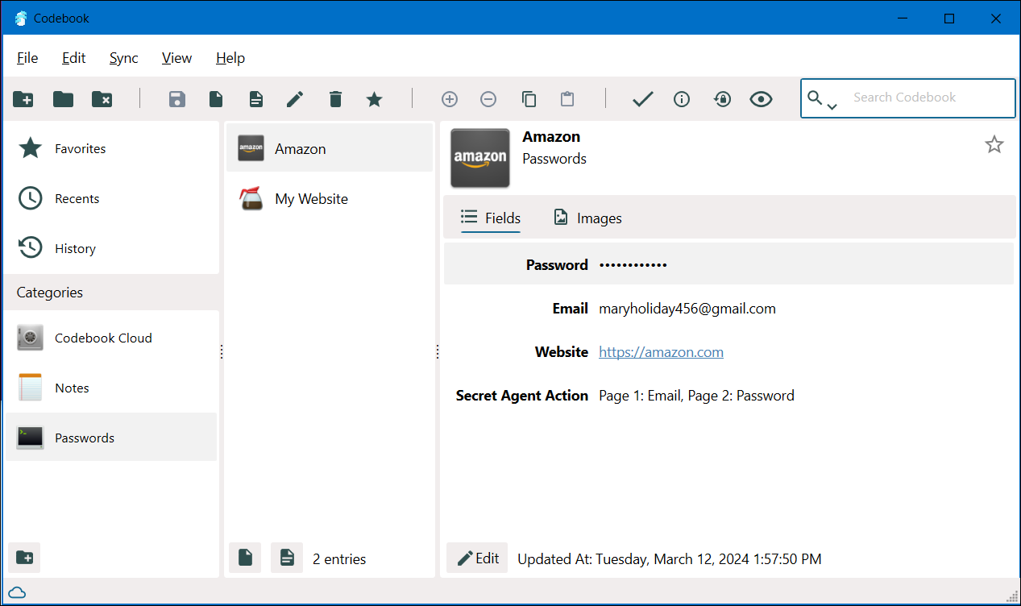This screenshot has height=606, width=1021.
Task: Open the Codebook Cloud category
Action: [x=111, y=338]
